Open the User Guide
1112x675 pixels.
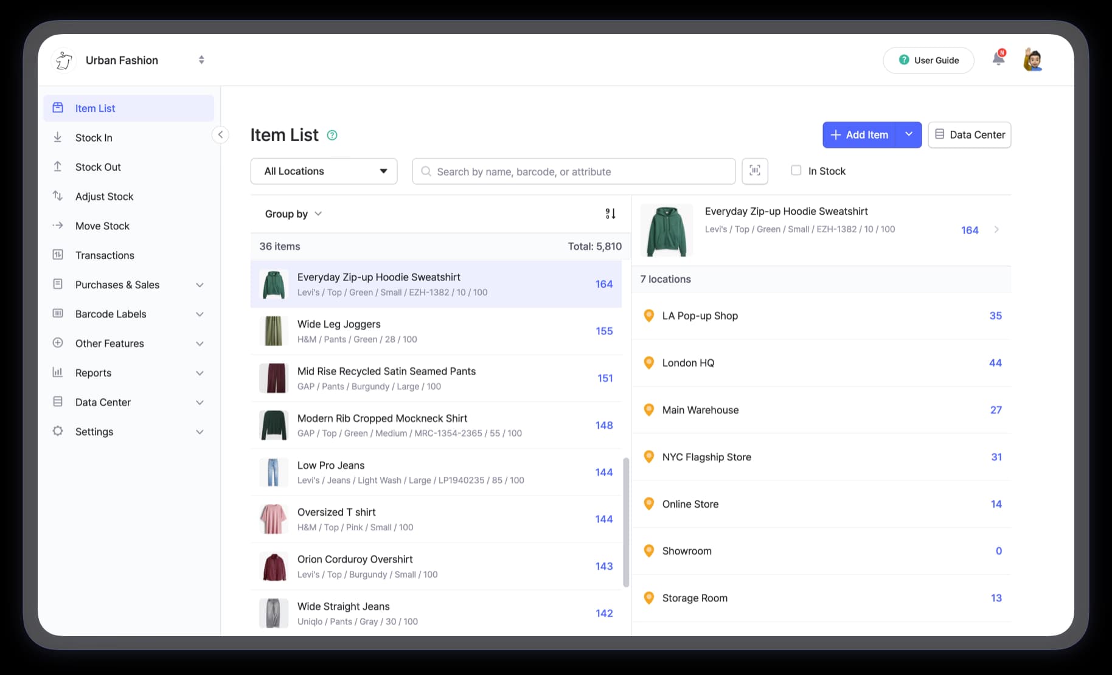pos(928,60)
